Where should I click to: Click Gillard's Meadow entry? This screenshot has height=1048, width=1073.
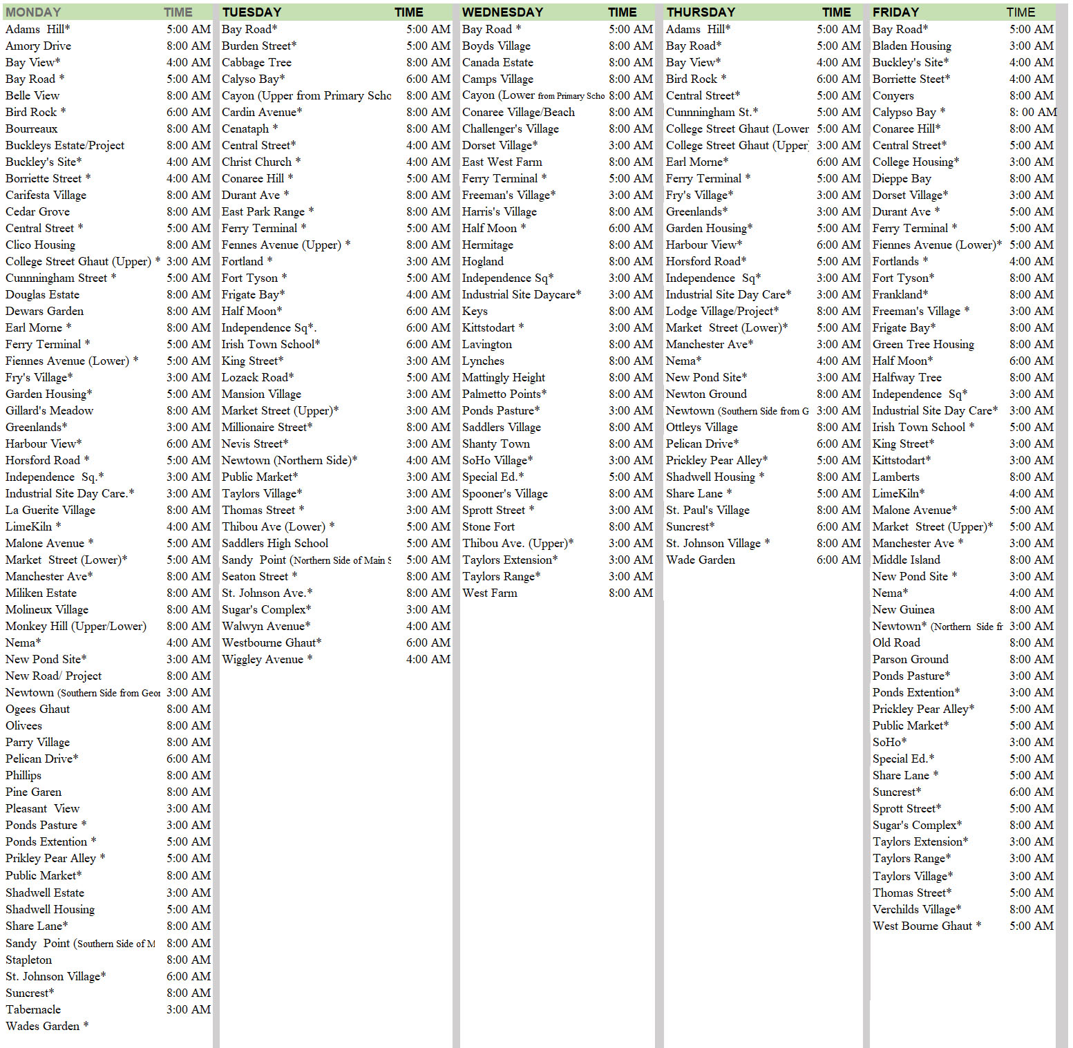49,410
